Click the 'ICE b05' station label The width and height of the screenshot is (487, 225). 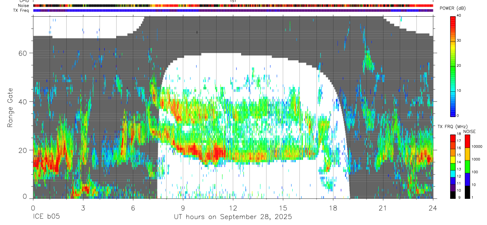pyautogui.click(x=46, y=217)
